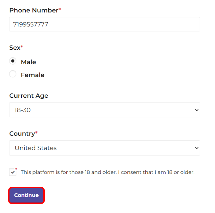Click the age consent statement text

pos(107,172)
